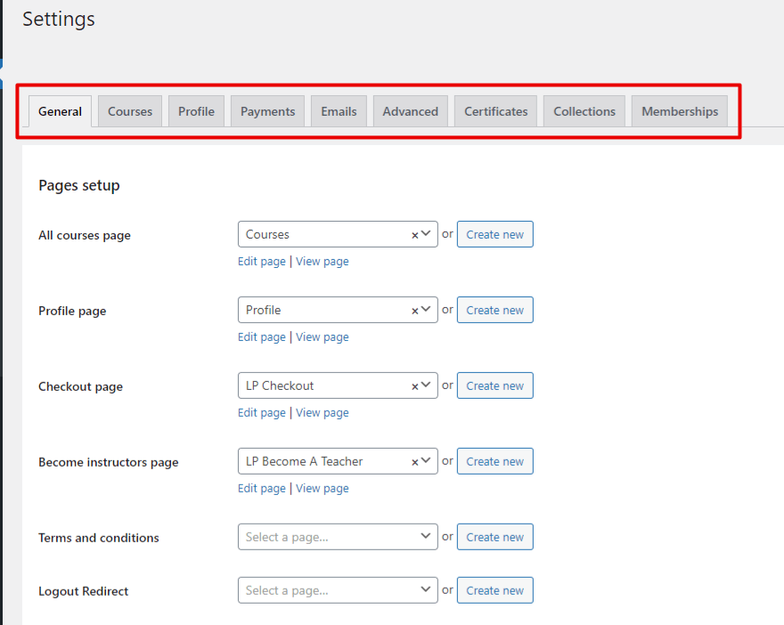Click the 'Checkout page' label

(80, 386)
